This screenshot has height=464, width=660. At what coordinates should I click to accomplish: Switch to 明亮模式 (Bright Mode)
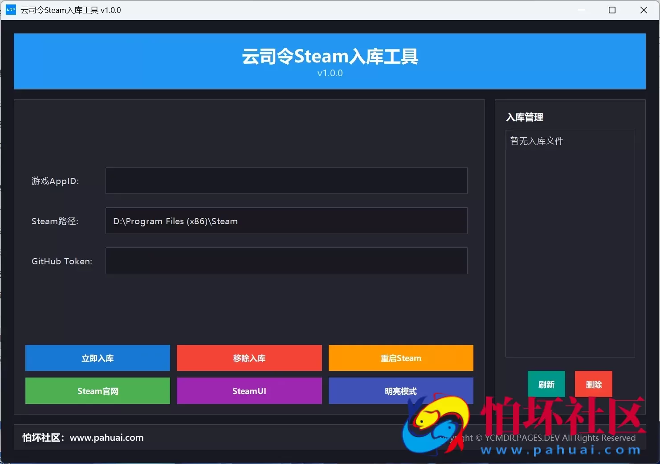tap(400, 391)
